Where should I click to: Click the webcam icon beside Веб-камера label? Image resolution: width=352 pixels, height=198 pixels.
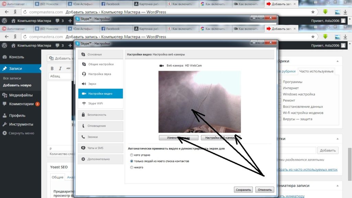coord(162,66)
